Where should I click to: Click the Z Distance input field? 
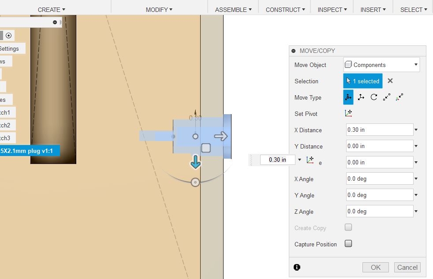[x=380, y=162]
